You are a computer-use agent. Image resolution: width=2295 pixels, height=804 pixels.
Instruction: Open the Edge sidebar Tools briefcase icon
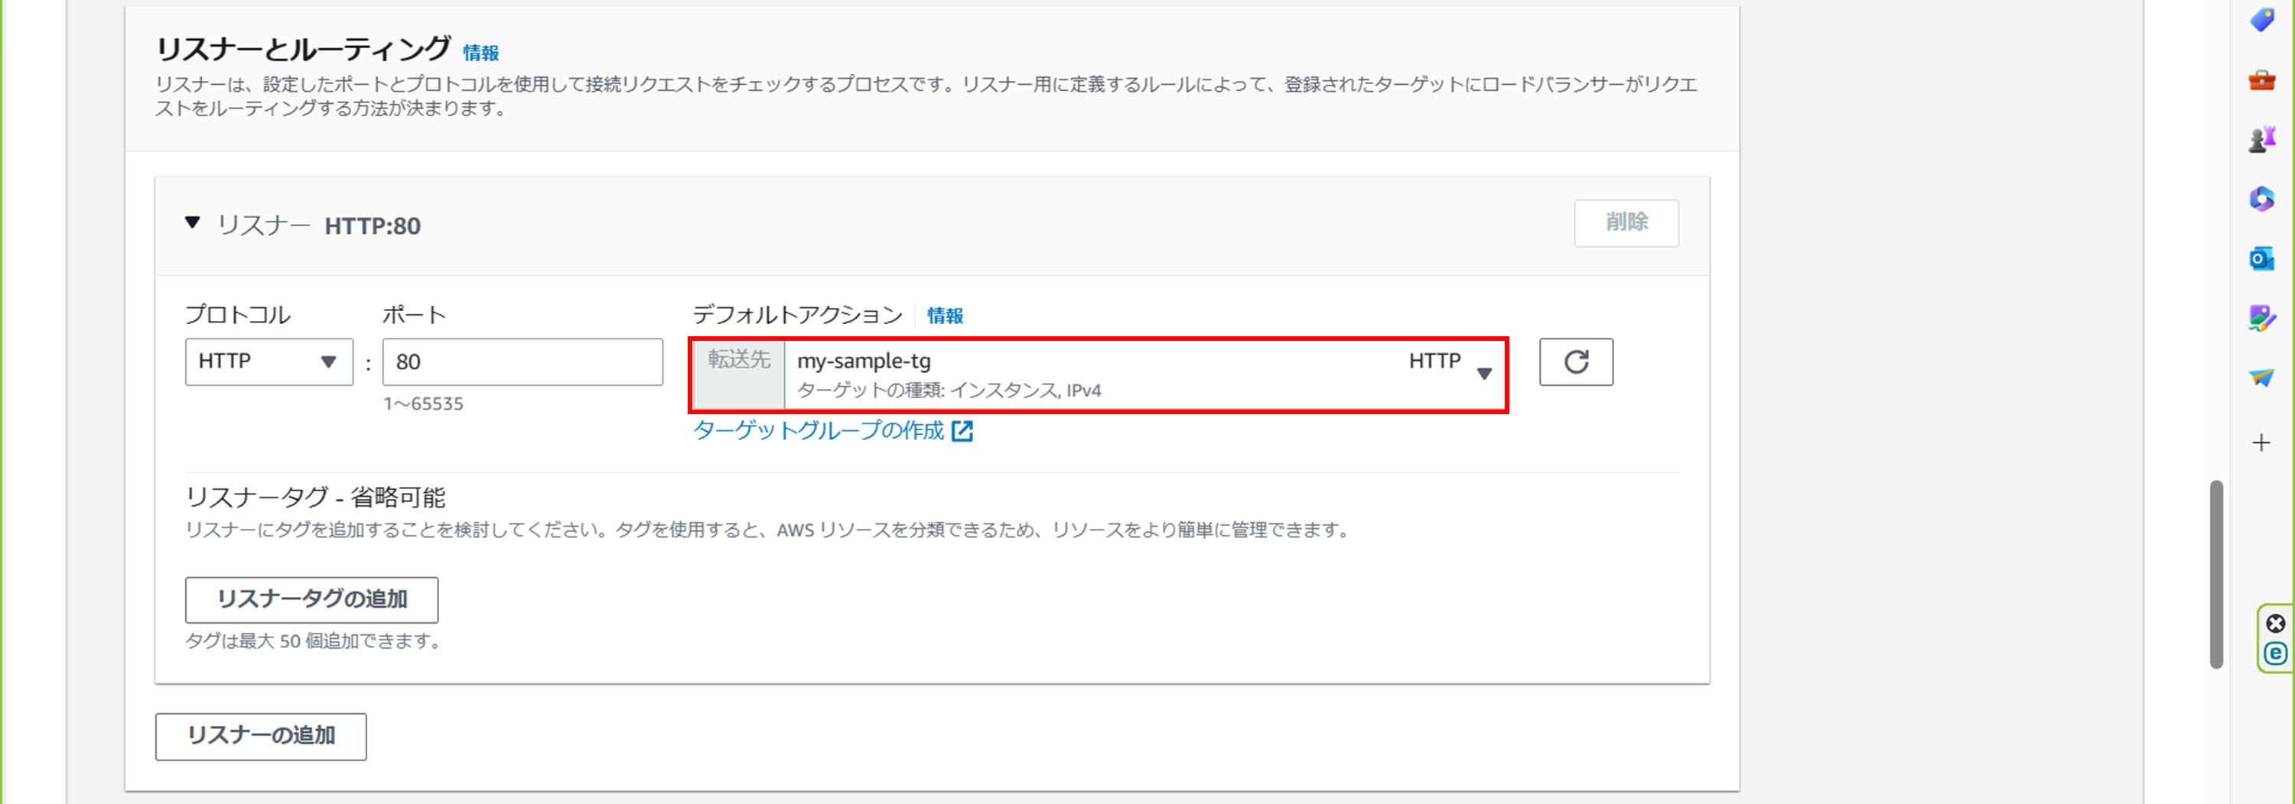2261,81
